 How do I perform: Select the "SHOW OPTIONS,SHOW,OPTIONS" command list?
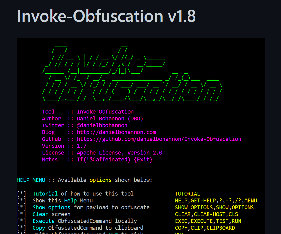click(x=214, y=207)
